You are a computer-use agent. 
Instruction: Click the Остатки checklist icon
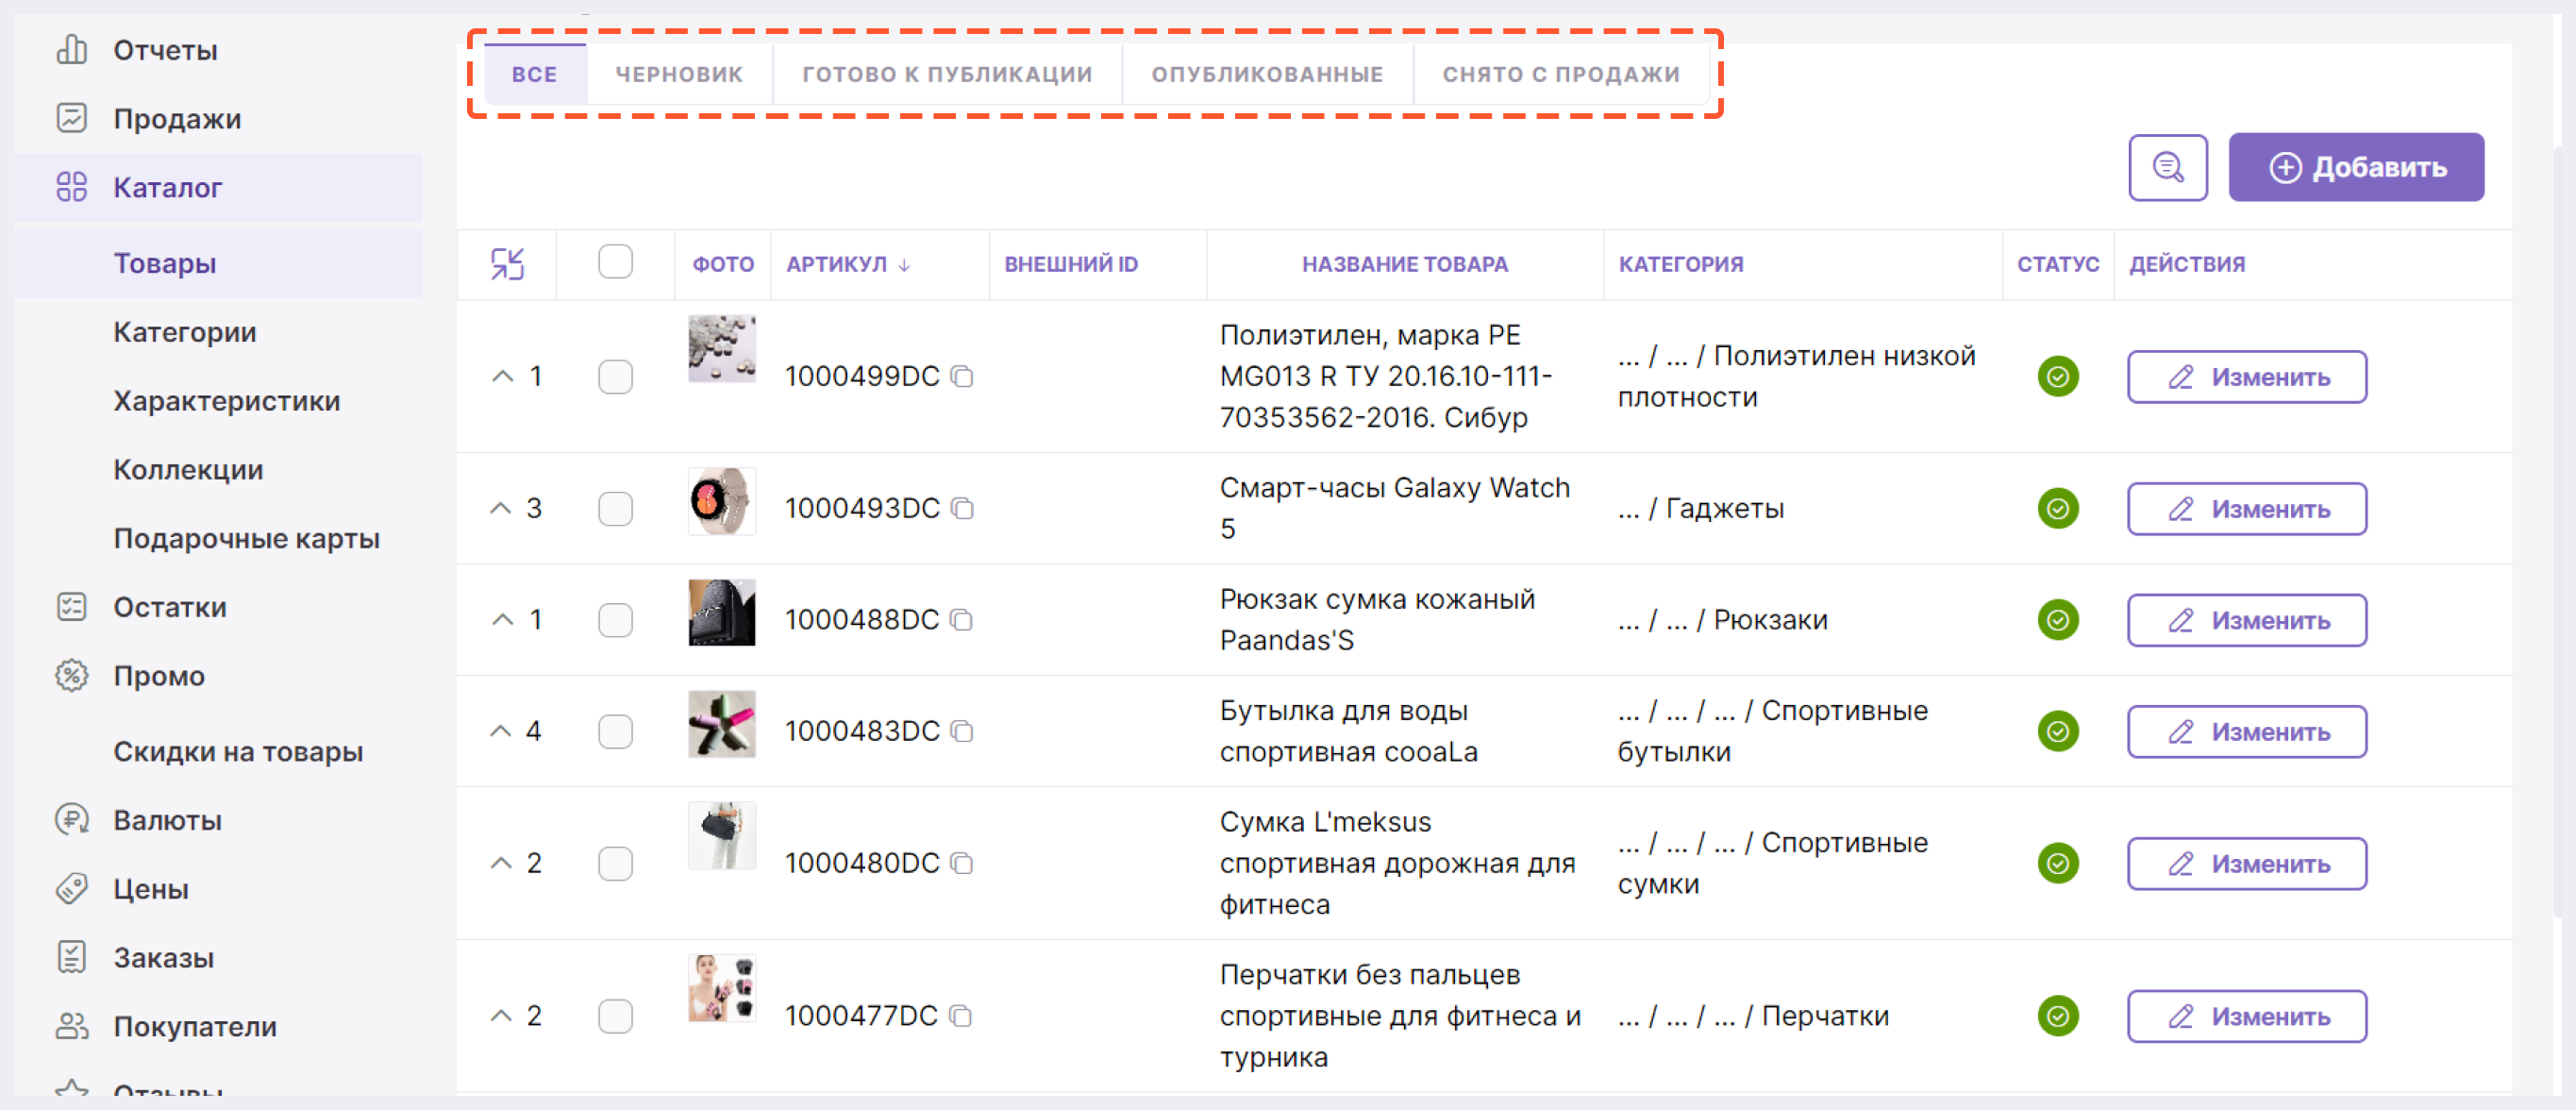(x=72, y=607)
